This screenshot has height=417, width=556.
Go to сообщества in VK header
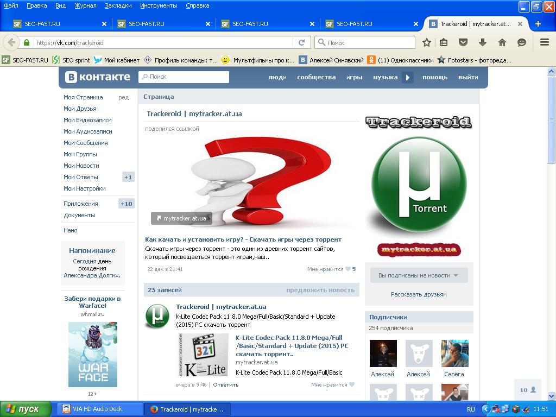(317, 77)
